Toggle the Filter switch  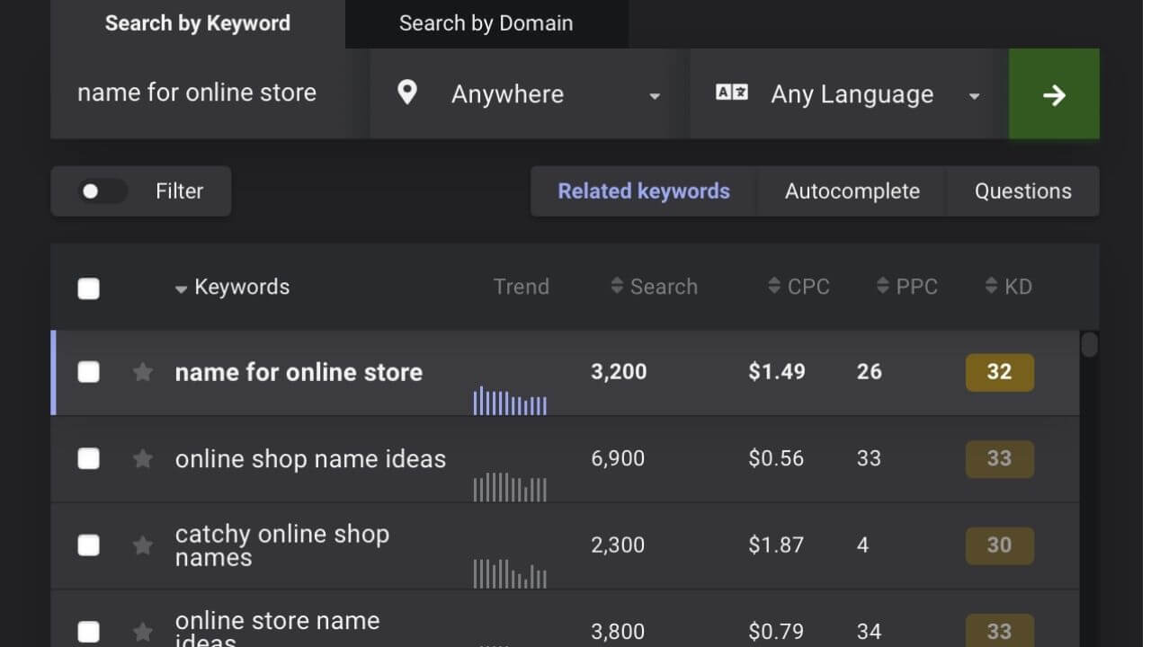pyautogui.click(x=102, y=191)
